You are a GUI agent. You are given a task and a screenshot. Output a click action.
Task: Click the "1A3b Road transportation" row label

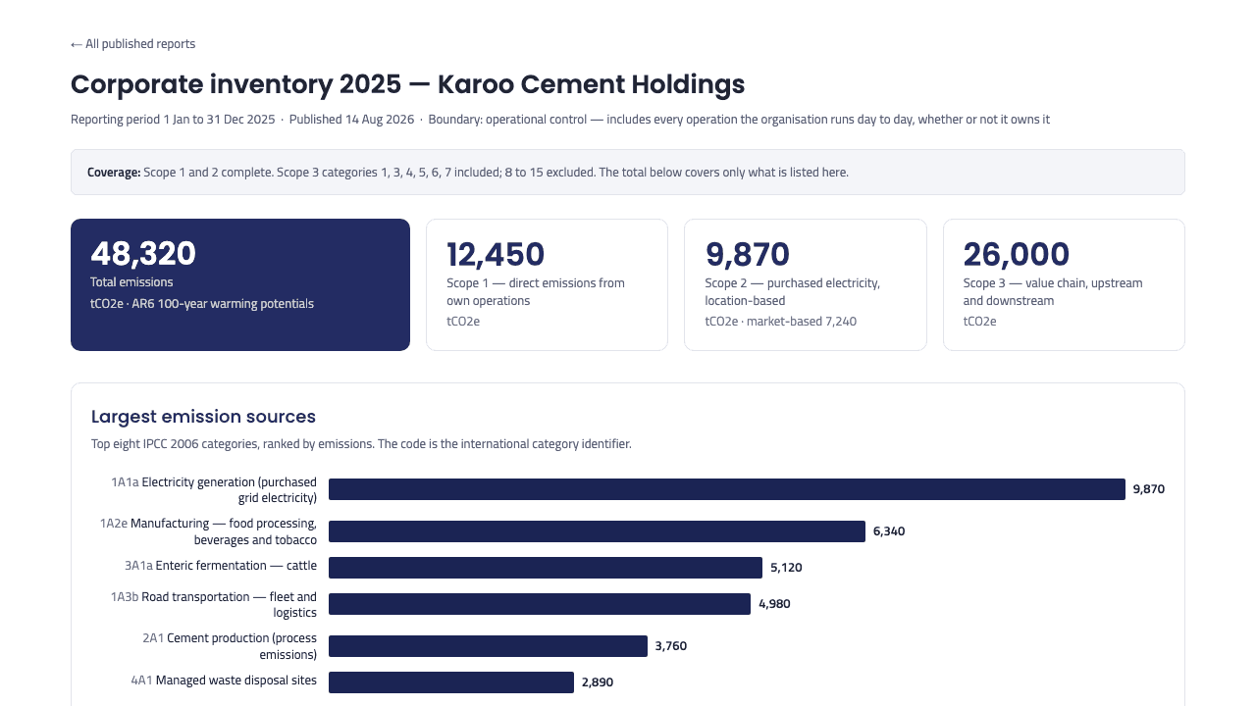(x=214, y=604)
